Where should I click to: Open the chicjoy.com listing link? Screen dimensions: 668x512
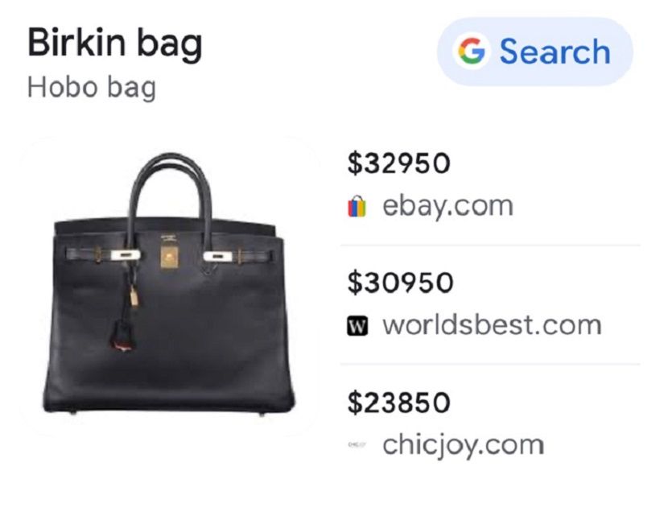click(464, 445)
